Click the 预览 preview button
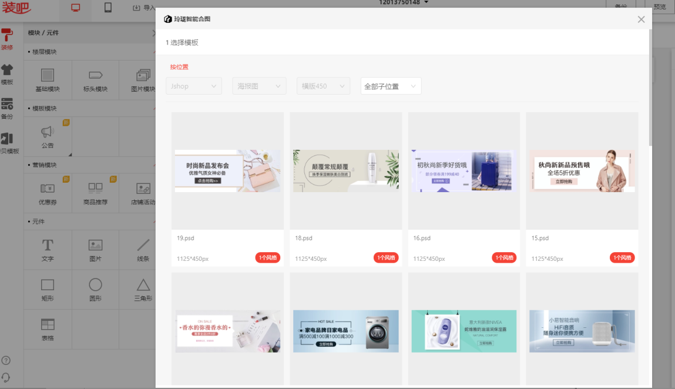This screenshot has width=675, height=389. (x=660, y=6)
